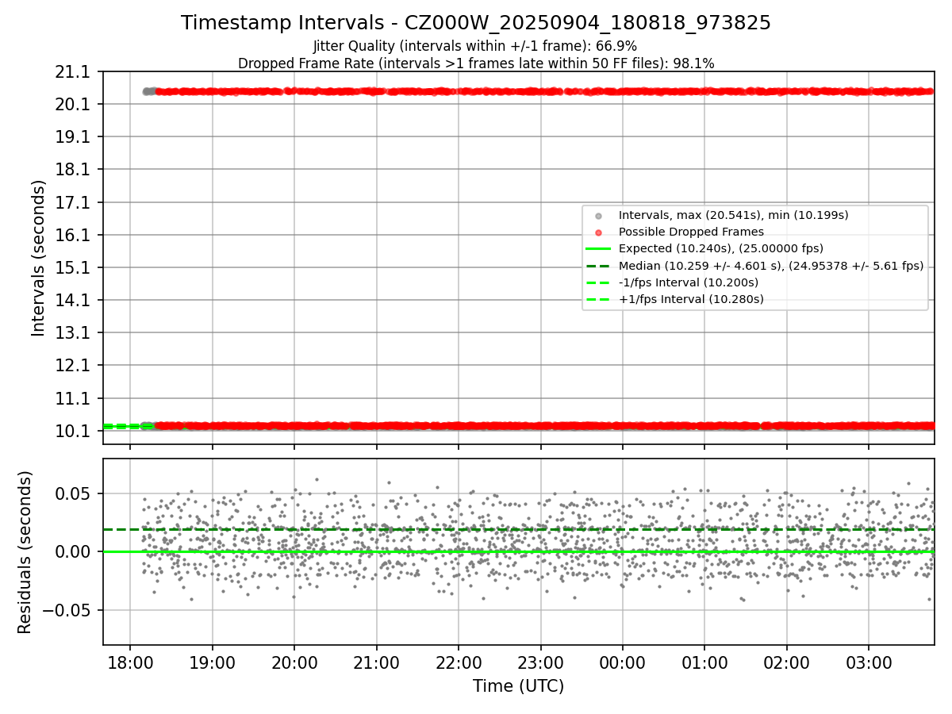
Task: Click the dashed green median line in the residuals plot
Action: 518,529
